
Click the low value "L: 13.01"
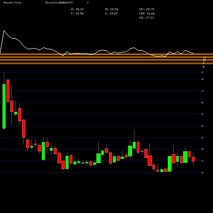(111, 14)
